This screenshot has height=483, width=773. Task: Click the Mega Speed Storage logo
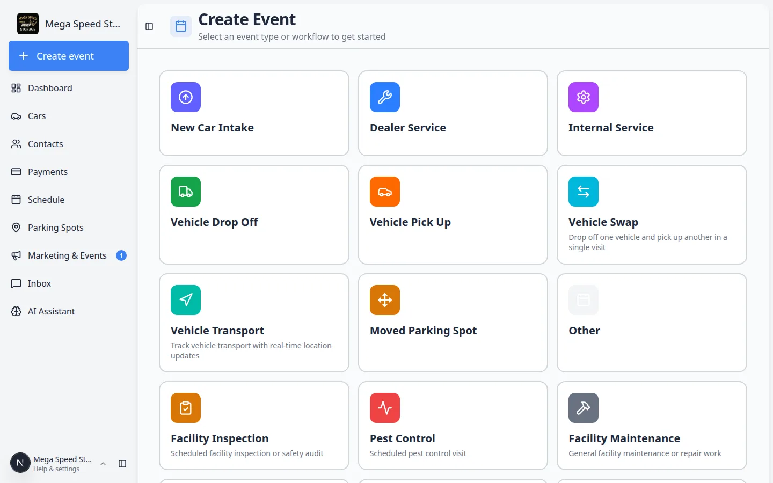point(28,24)
